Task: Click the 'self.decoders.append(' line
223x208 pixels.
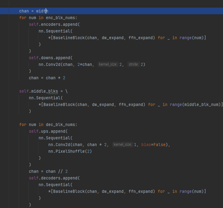Action: 54,178
